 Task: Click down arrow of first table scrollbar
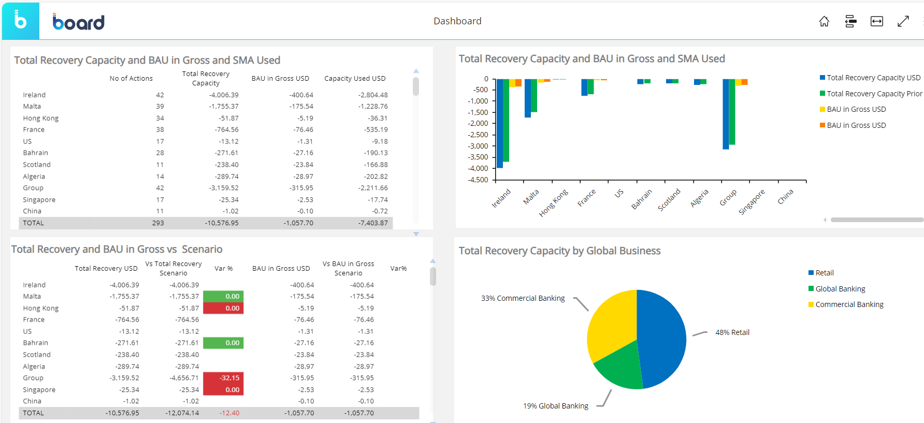416,234
